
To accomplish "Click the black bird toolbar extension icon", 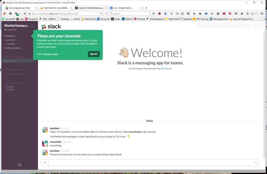I will coord(200,14).
